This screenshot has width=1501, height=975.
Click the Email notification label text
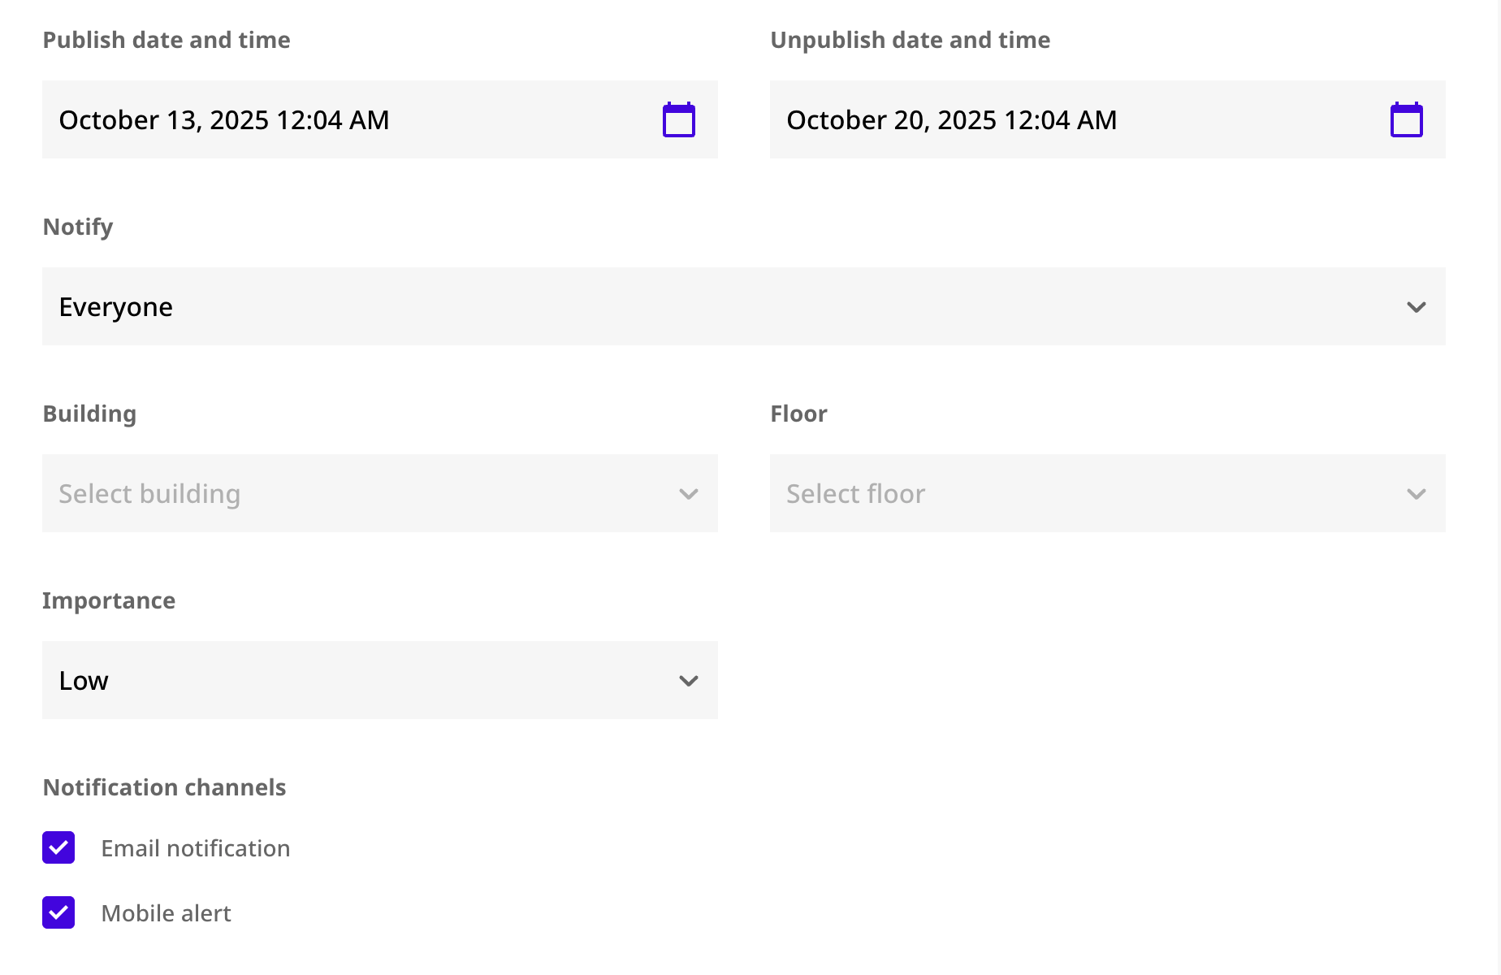point(196,848)
